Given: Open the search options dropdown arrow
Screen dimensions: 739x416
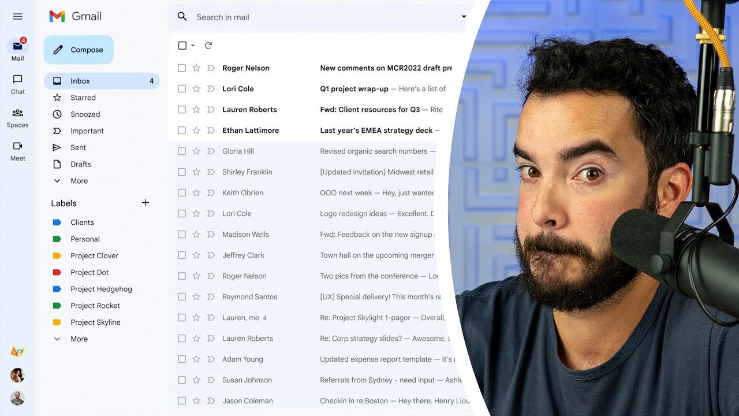Looking at the screenshot, I should [x=464, y=17].
